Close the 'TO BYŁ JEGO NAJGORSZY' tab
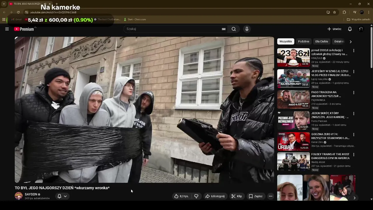The image size is (373, 210). coord(50,4)
